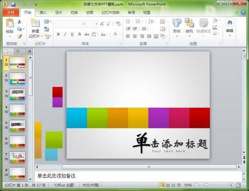249x191 pixels.
Task: Expand the bullets list dropdown
Action: (x=133, y=21)
